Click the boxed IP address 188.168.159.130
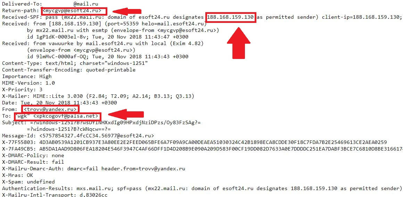Image resolution: width=403 pixels, height=197 pixels. pos(231,17)
